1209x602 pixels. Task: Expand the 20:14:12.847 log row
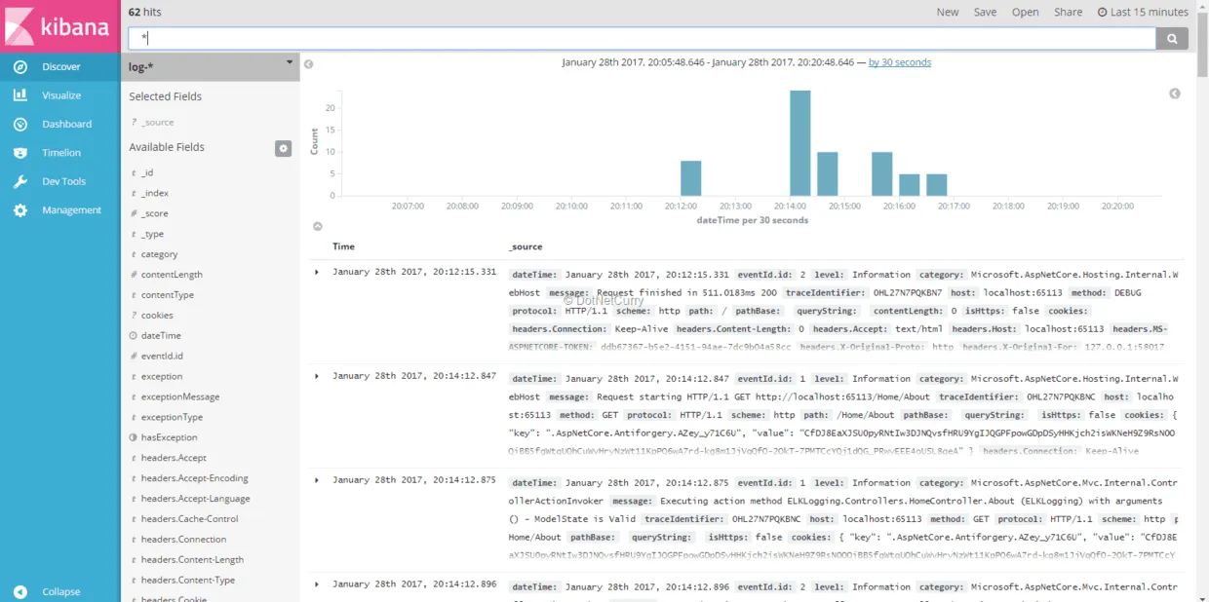[x=317, y=376]
